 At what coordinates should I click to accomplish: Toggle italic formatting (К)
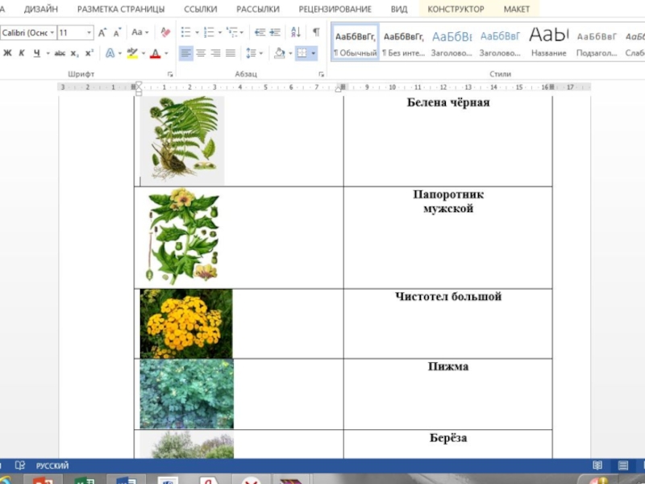22,53
